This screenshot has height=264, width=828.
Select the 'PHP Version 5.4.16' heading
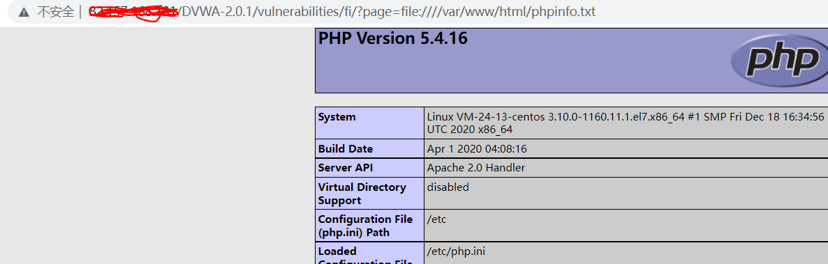(x=393, y=38)
